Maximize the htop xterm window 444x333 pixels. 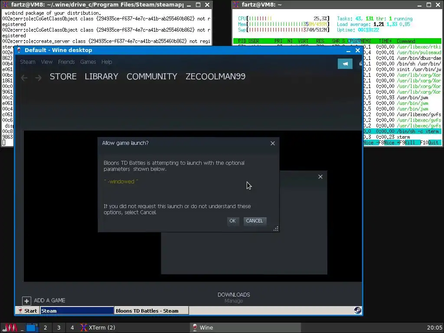point(429,5)
